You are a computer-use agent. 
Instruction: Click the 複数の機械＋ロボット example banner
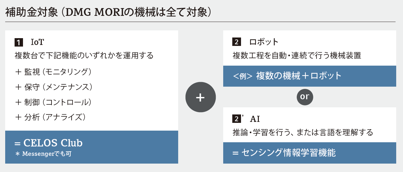[x=310, y=76]
